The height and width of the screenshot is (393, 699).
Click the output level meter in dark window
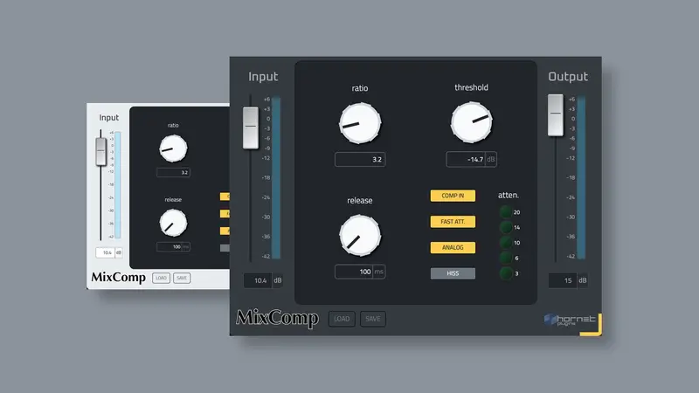[581, 177]
